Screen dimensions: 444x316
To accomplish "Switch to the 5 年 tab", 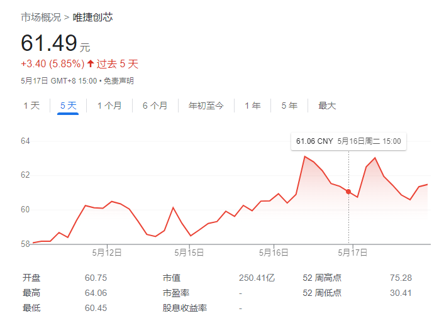I will 289,106.
